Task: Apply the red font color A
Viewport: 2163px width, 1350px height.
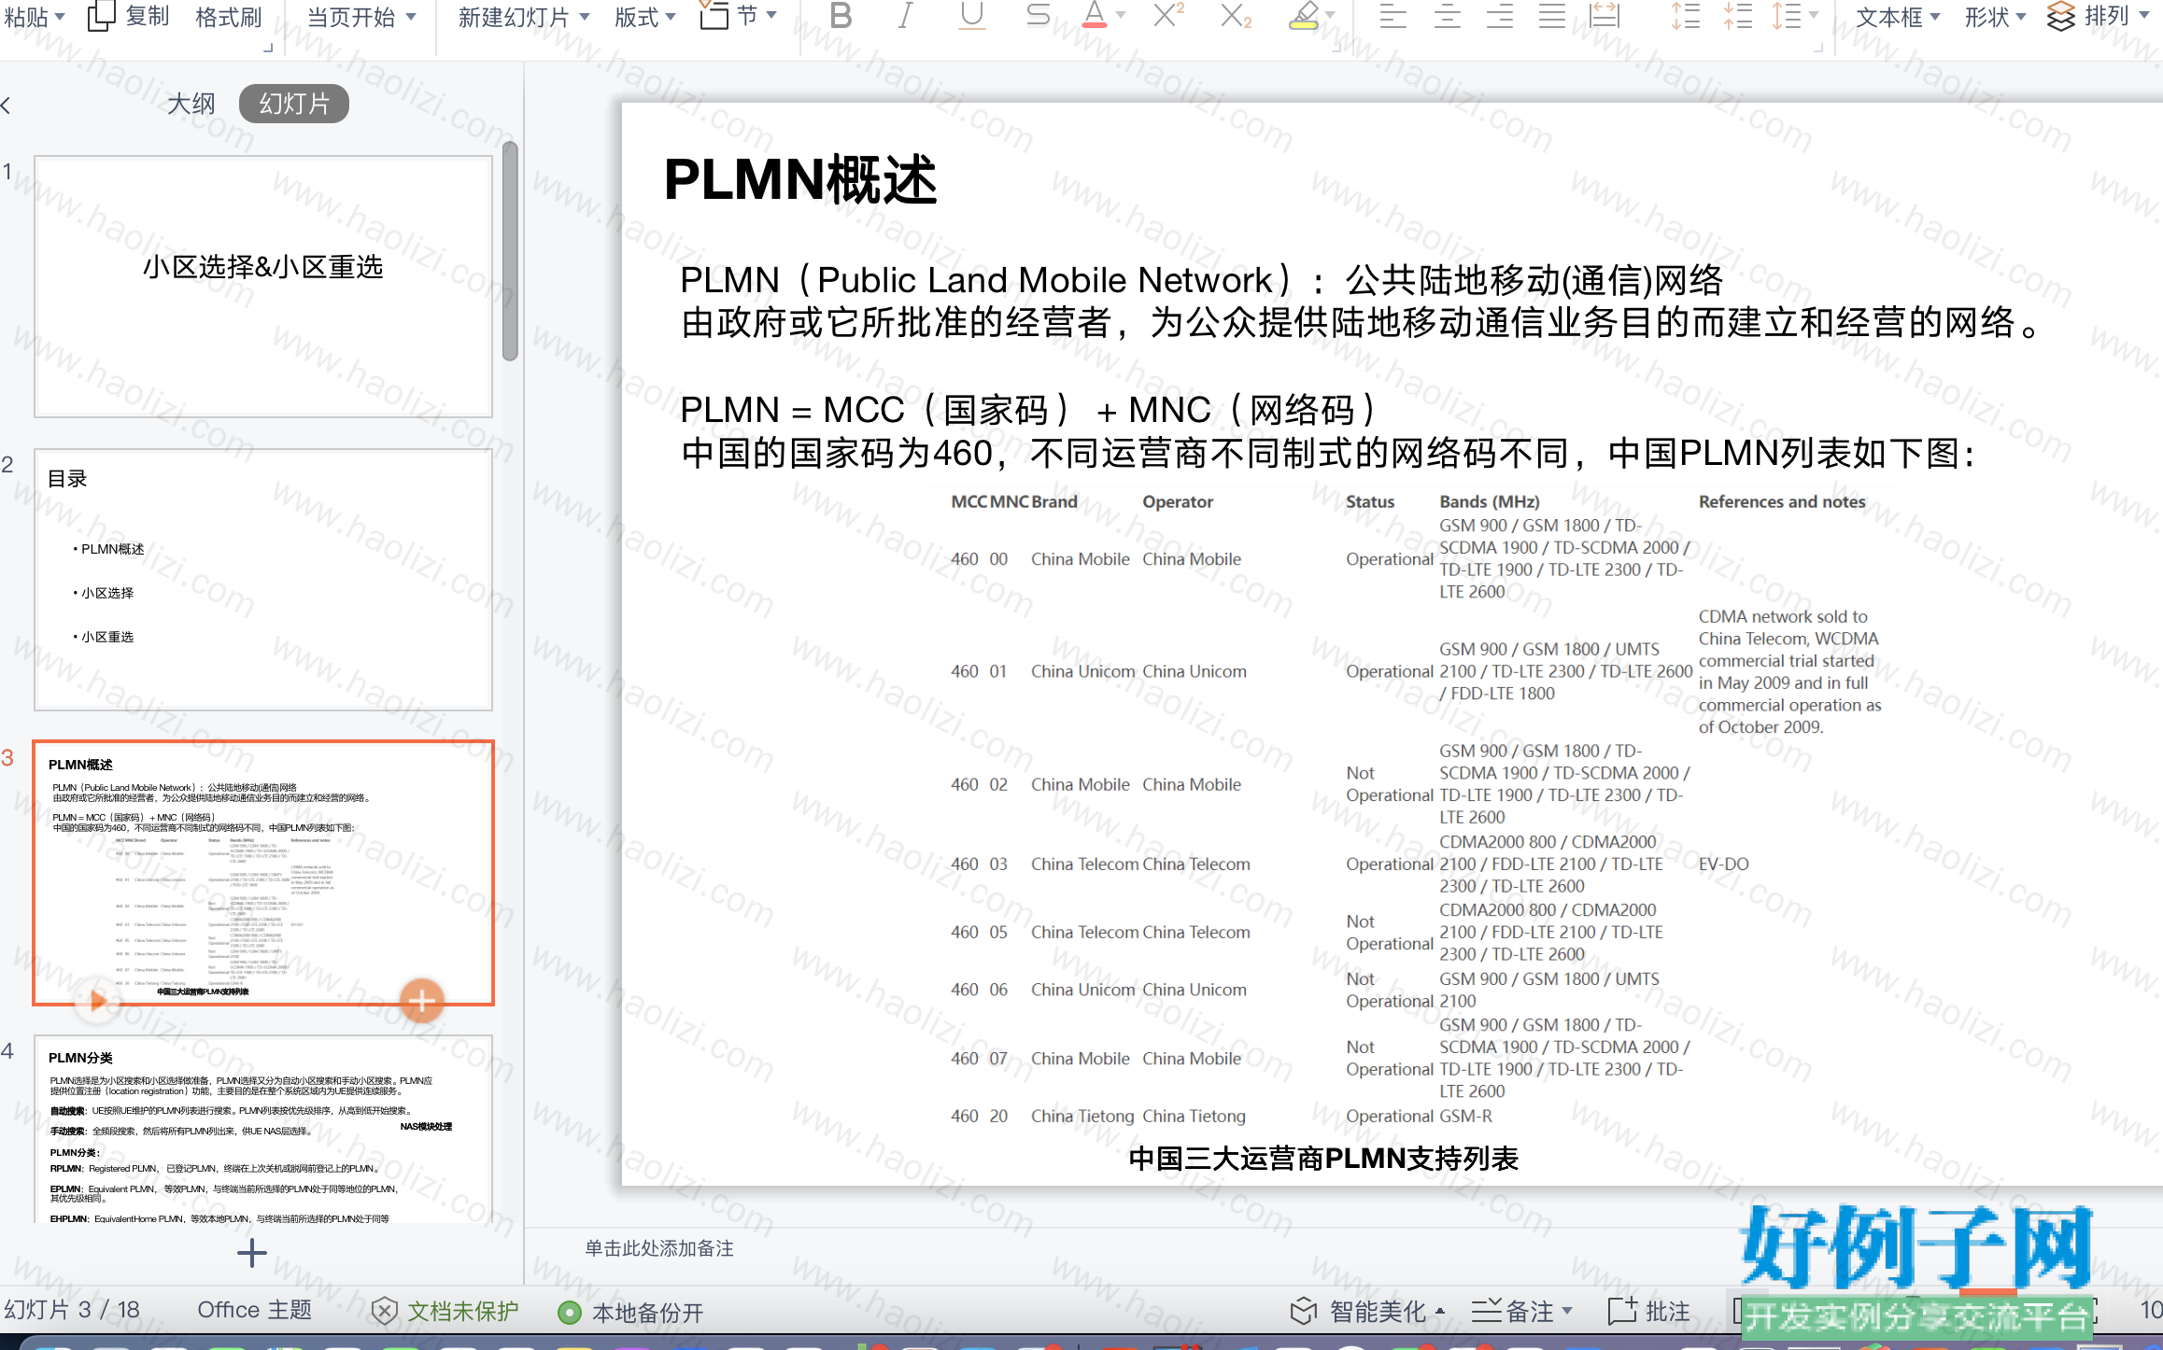Action: (x=1095, y=16)
